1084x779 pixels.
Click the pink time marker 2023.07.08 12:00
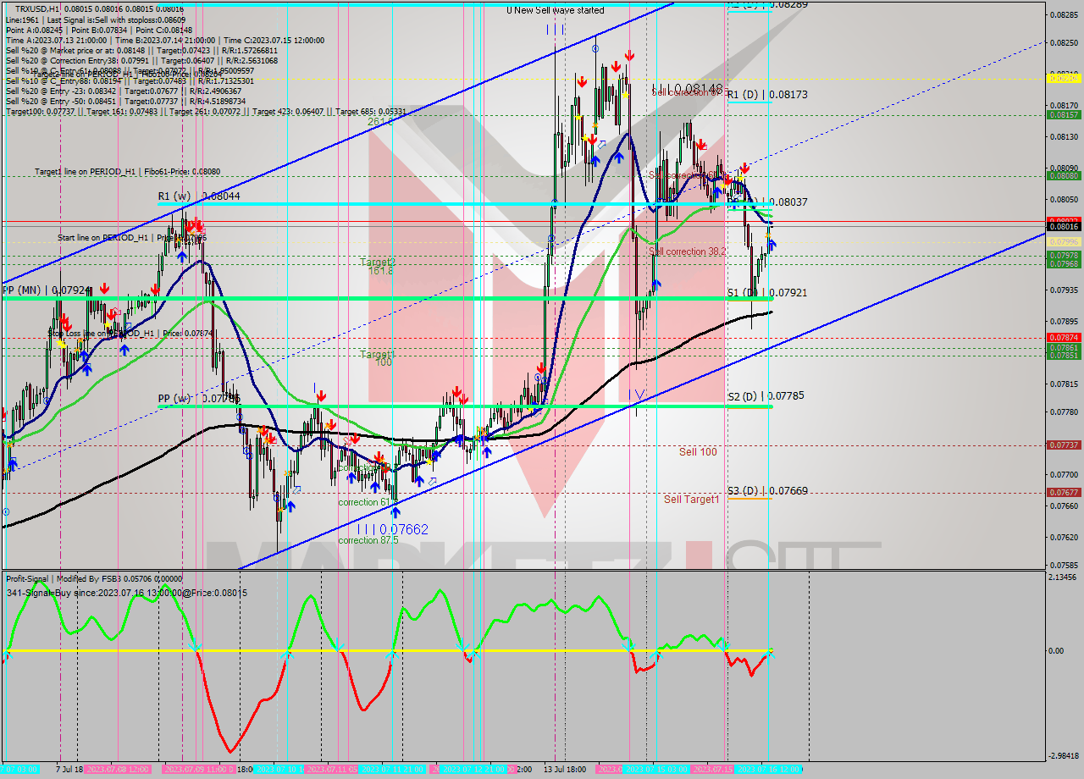[x=118, y=769]
